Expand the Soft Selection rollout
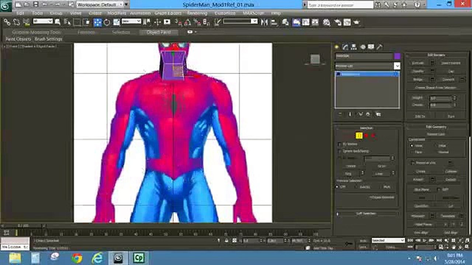This screenshot has width=472, height=265. 367,213
